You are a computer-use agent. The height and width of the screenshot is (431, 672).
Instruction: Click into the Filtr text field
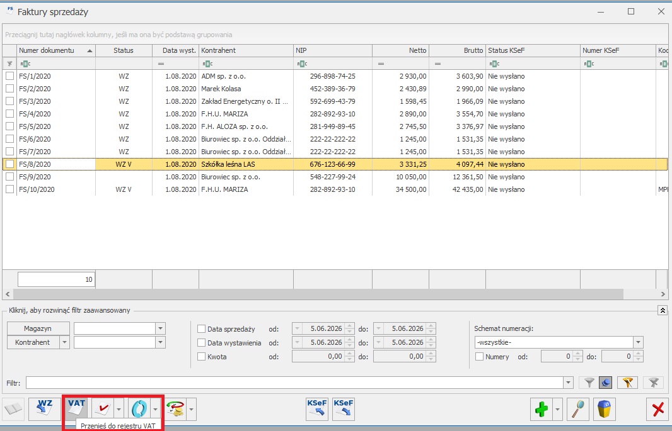click(294, 383)
